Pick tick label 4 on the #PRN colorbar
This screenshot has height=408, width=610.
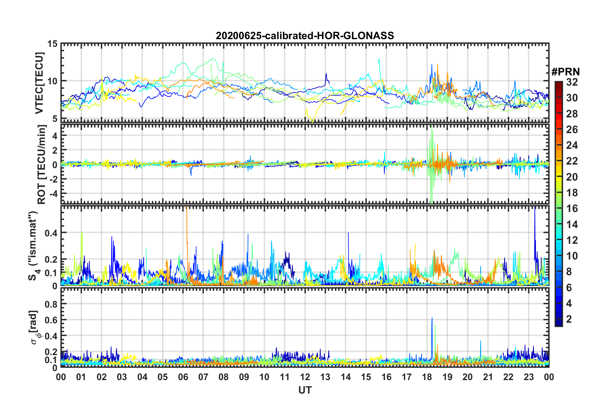click(x=569, y=303)
